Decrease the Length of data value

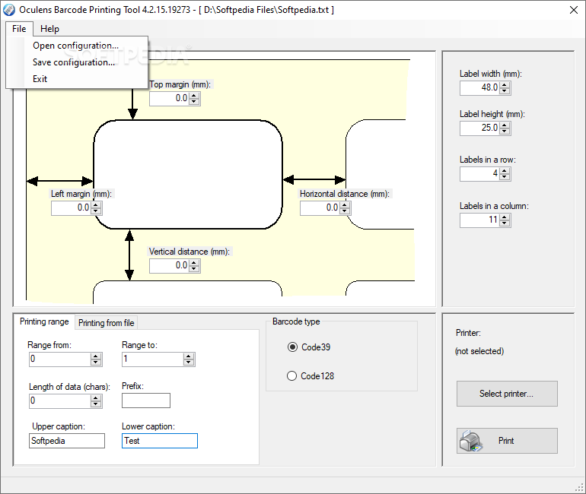click(96, 404)
